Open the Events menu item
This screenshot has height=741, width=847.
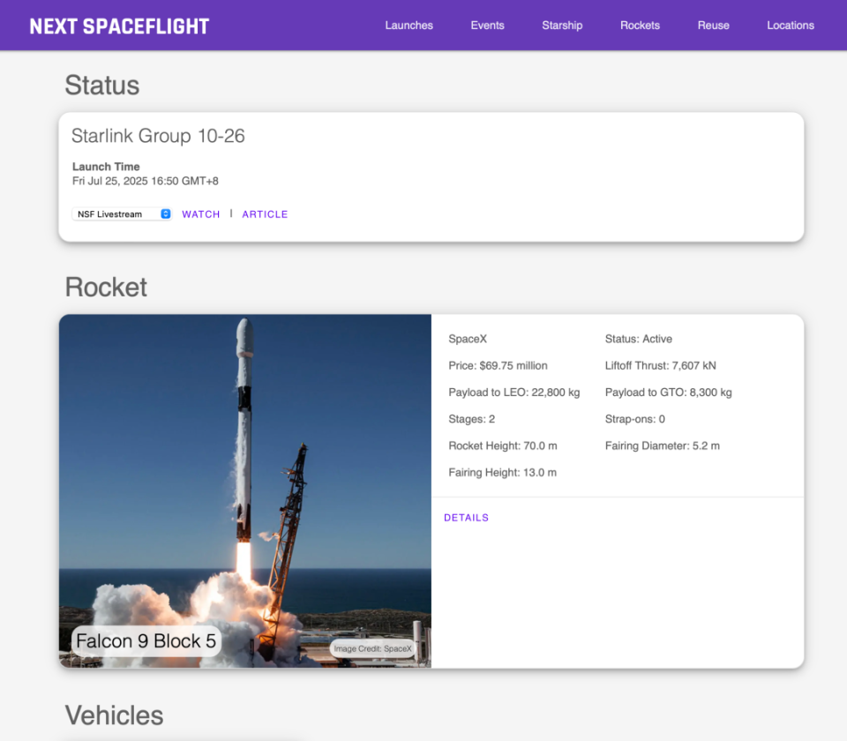pos(487,26)
